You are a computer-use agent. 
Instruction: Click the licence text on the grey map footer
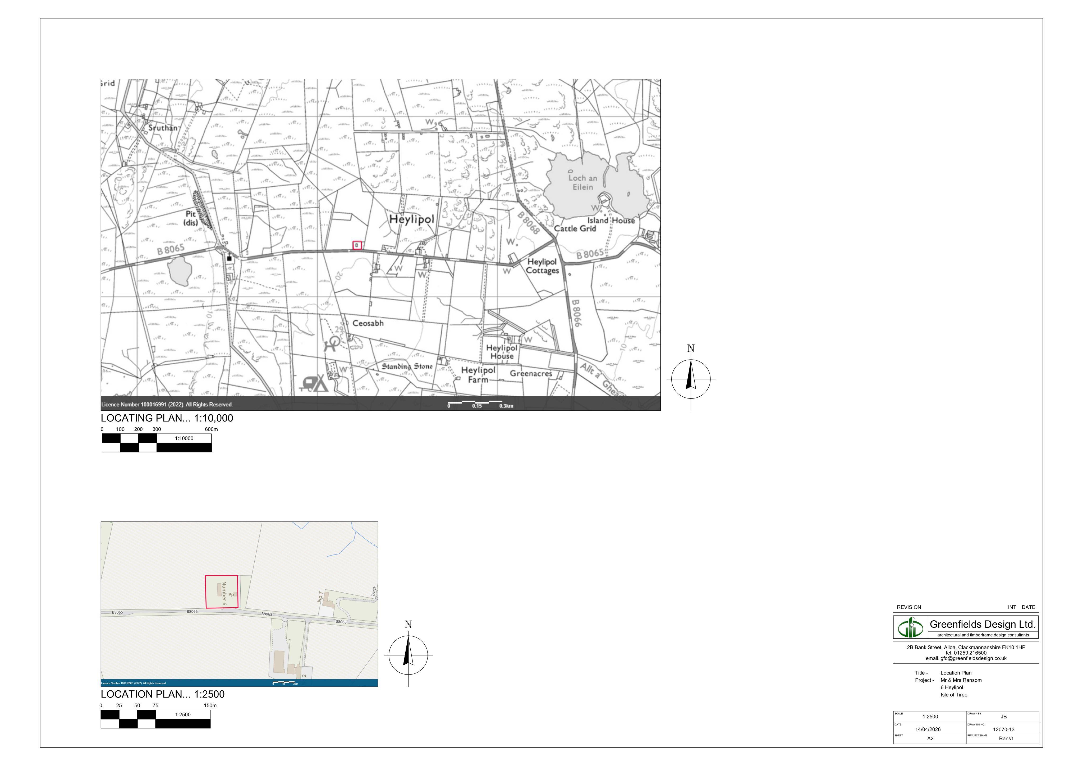coord(167,405)
